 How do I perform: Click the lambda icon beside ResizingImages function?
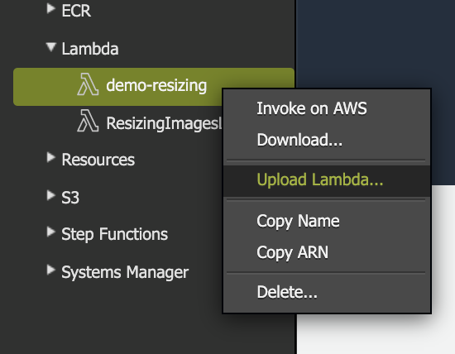[x=88, y=121]
